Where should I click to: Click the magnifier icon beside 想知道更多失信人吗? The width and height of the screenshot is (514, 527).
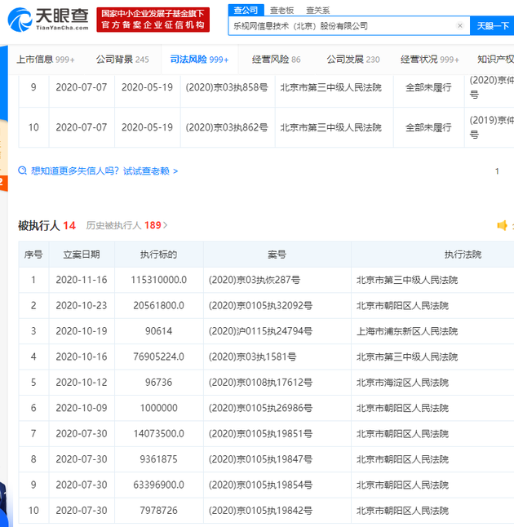pos(23,170)
